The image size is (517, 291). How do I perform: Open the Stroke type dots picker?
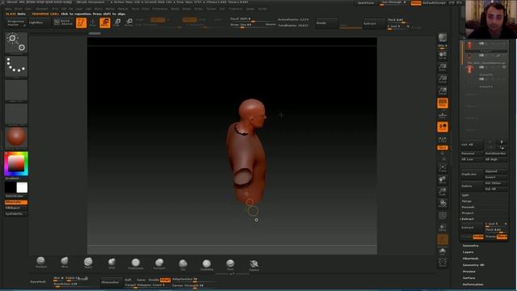(16, 66)
